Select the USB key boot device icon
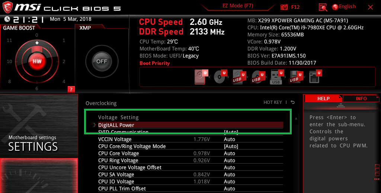The image size is (381, 193). click(x=277, y=76)
